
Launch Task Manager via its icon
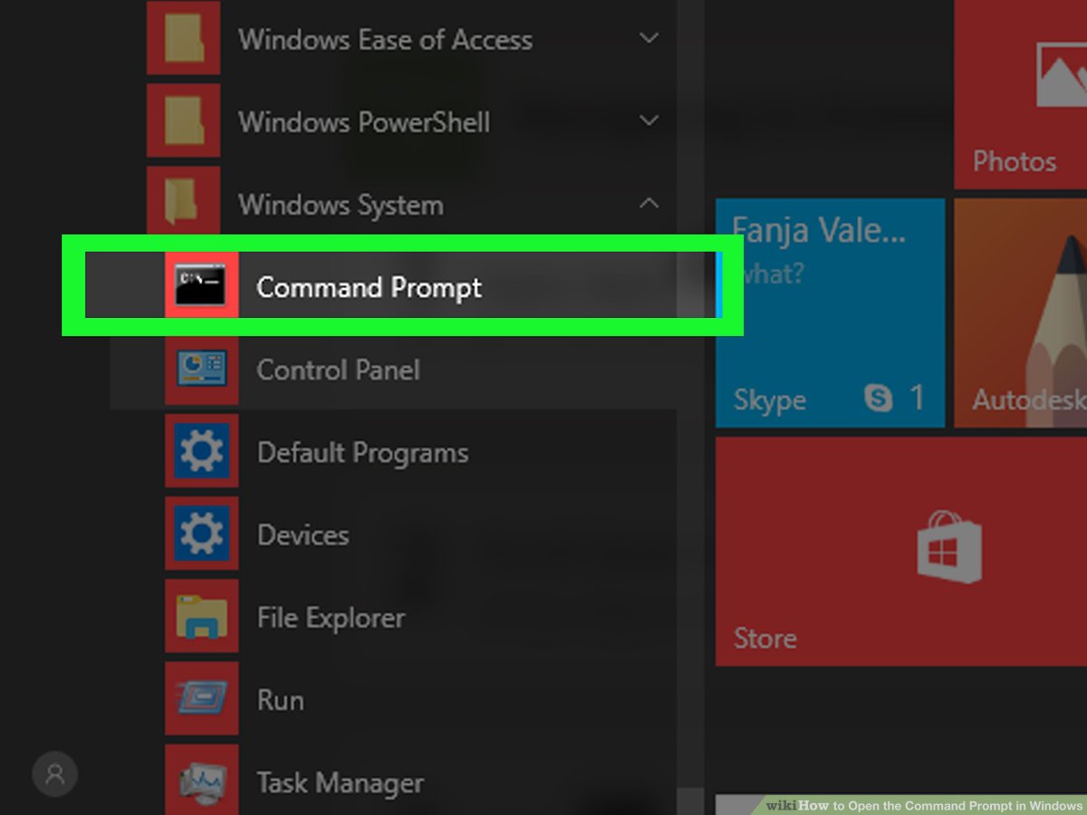click(201, 781)
